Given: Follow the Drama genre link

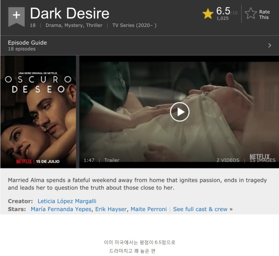Looking at the screenshot, I should pos(53,25).
